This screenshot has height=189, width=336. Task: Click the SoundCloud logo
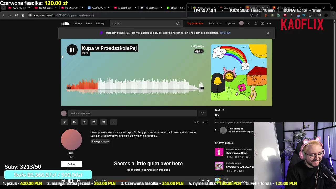coord(65,23)
